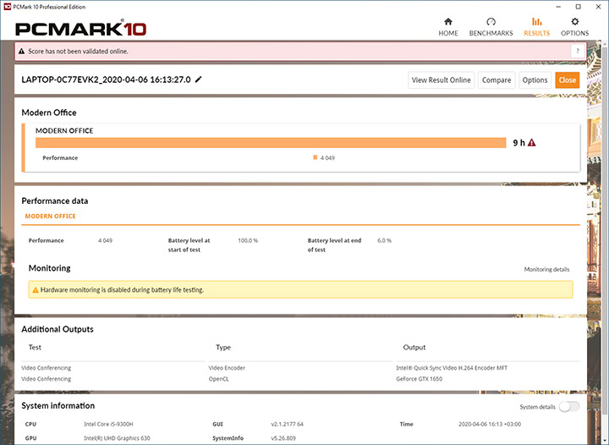
Task: Click the Performance label under the orange bar
Action: tap(60, 157)
